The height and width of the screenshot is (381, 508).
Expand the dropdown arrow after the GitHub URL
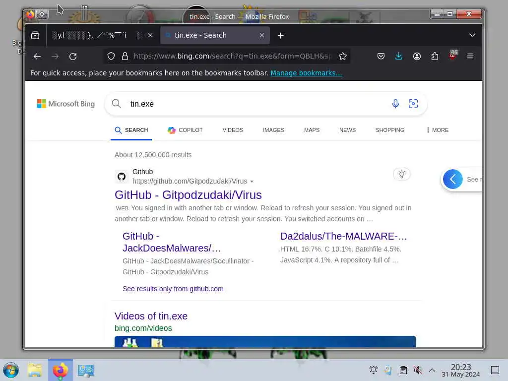pyautogui.click(x=252, y=182)
